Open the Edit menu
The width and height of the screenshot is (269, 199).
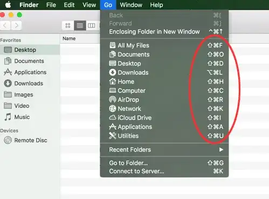[69, 5]
